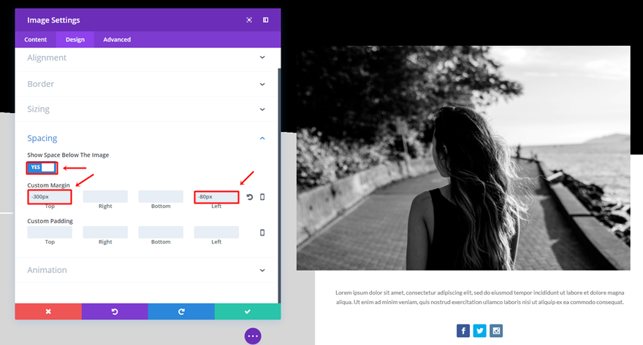Click the expand modal fullscreen icon

249,20
